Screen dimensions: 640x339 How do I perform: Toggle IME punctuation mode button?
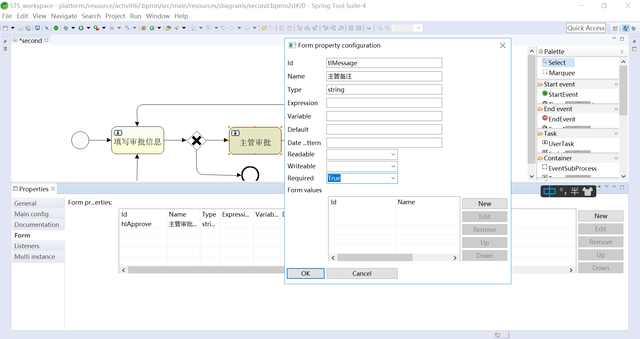[563, 191]
